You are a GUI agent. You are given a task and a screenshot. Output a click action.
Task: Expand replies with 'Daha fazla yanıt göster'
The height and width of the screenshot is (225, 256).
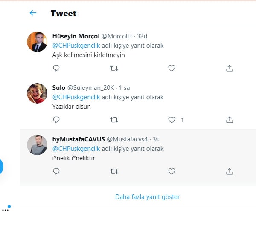pyautogui.click(x=147, y=197)
